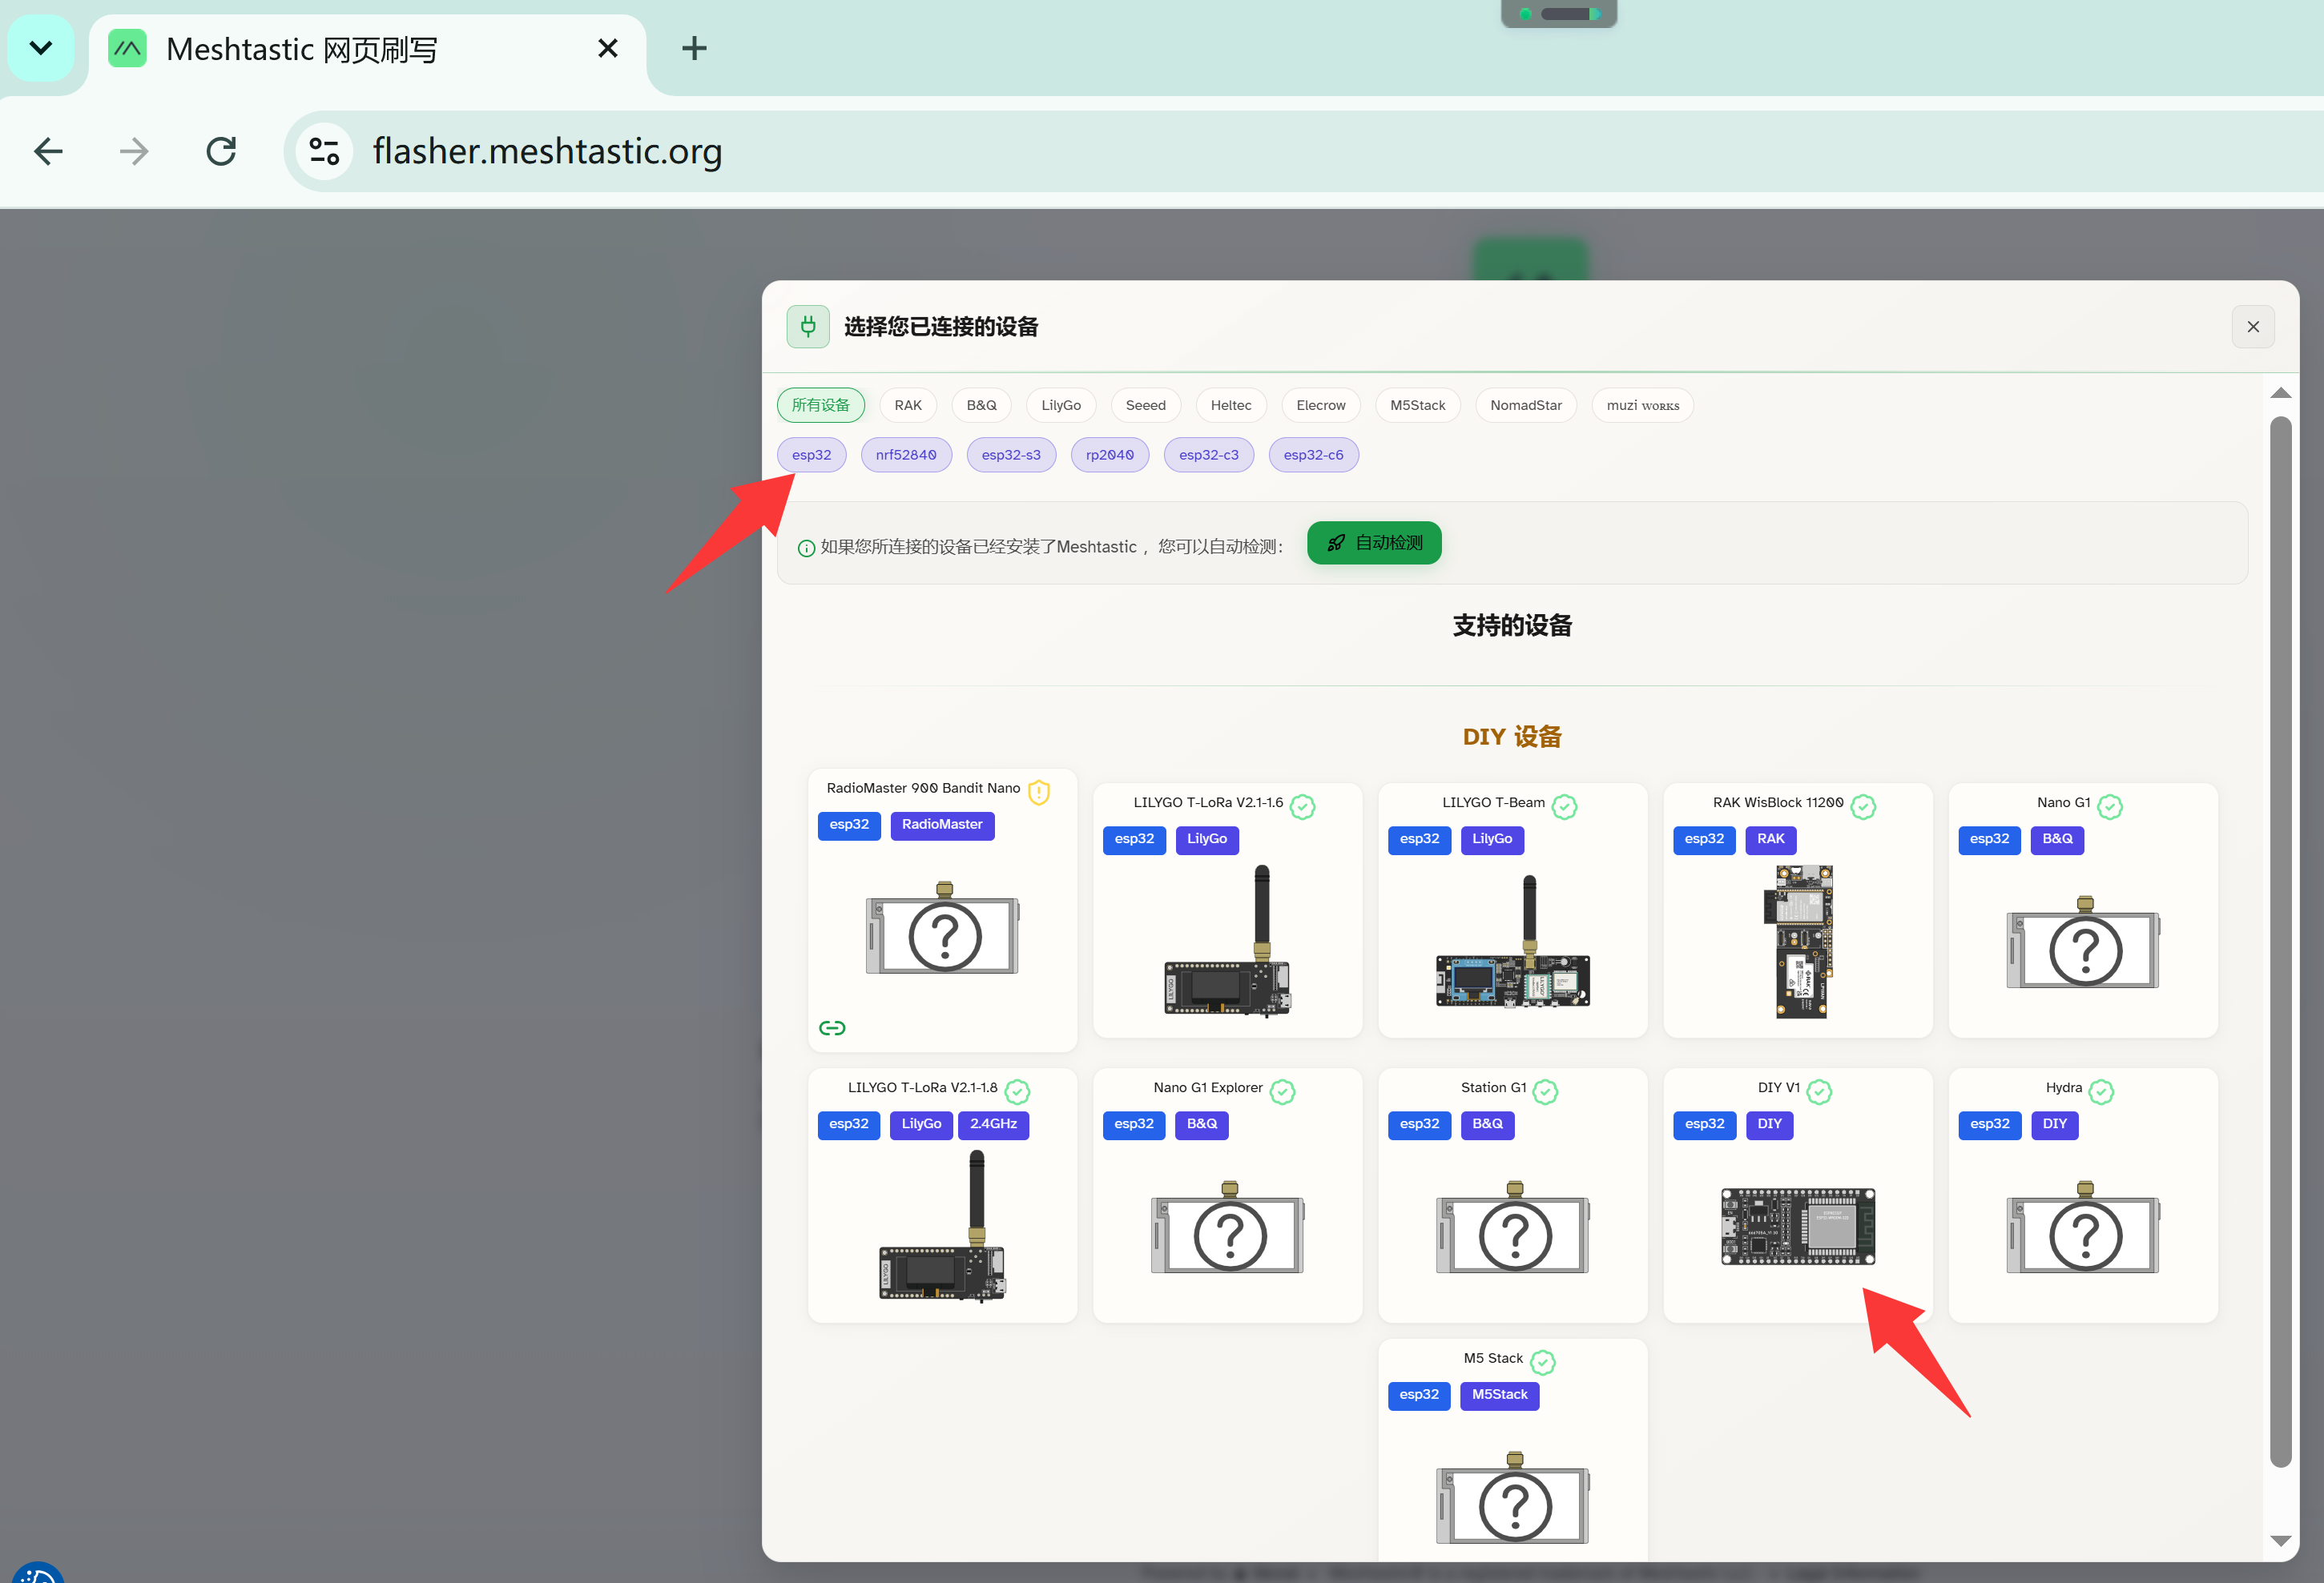
Task: Pick the Nano G1 Explorer device
Action: [x=1228, y=1195]
